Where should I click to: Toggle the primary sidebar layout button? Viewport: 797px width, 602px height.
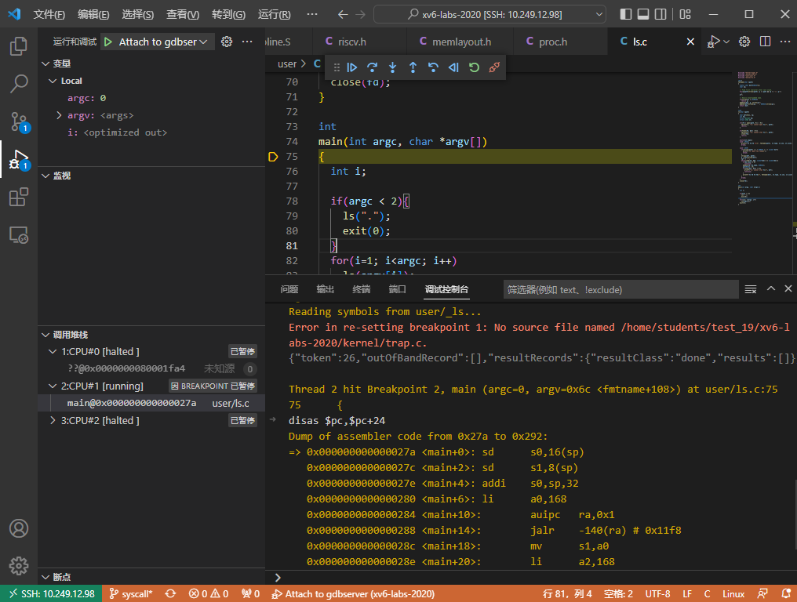click(x=625, y=14)
